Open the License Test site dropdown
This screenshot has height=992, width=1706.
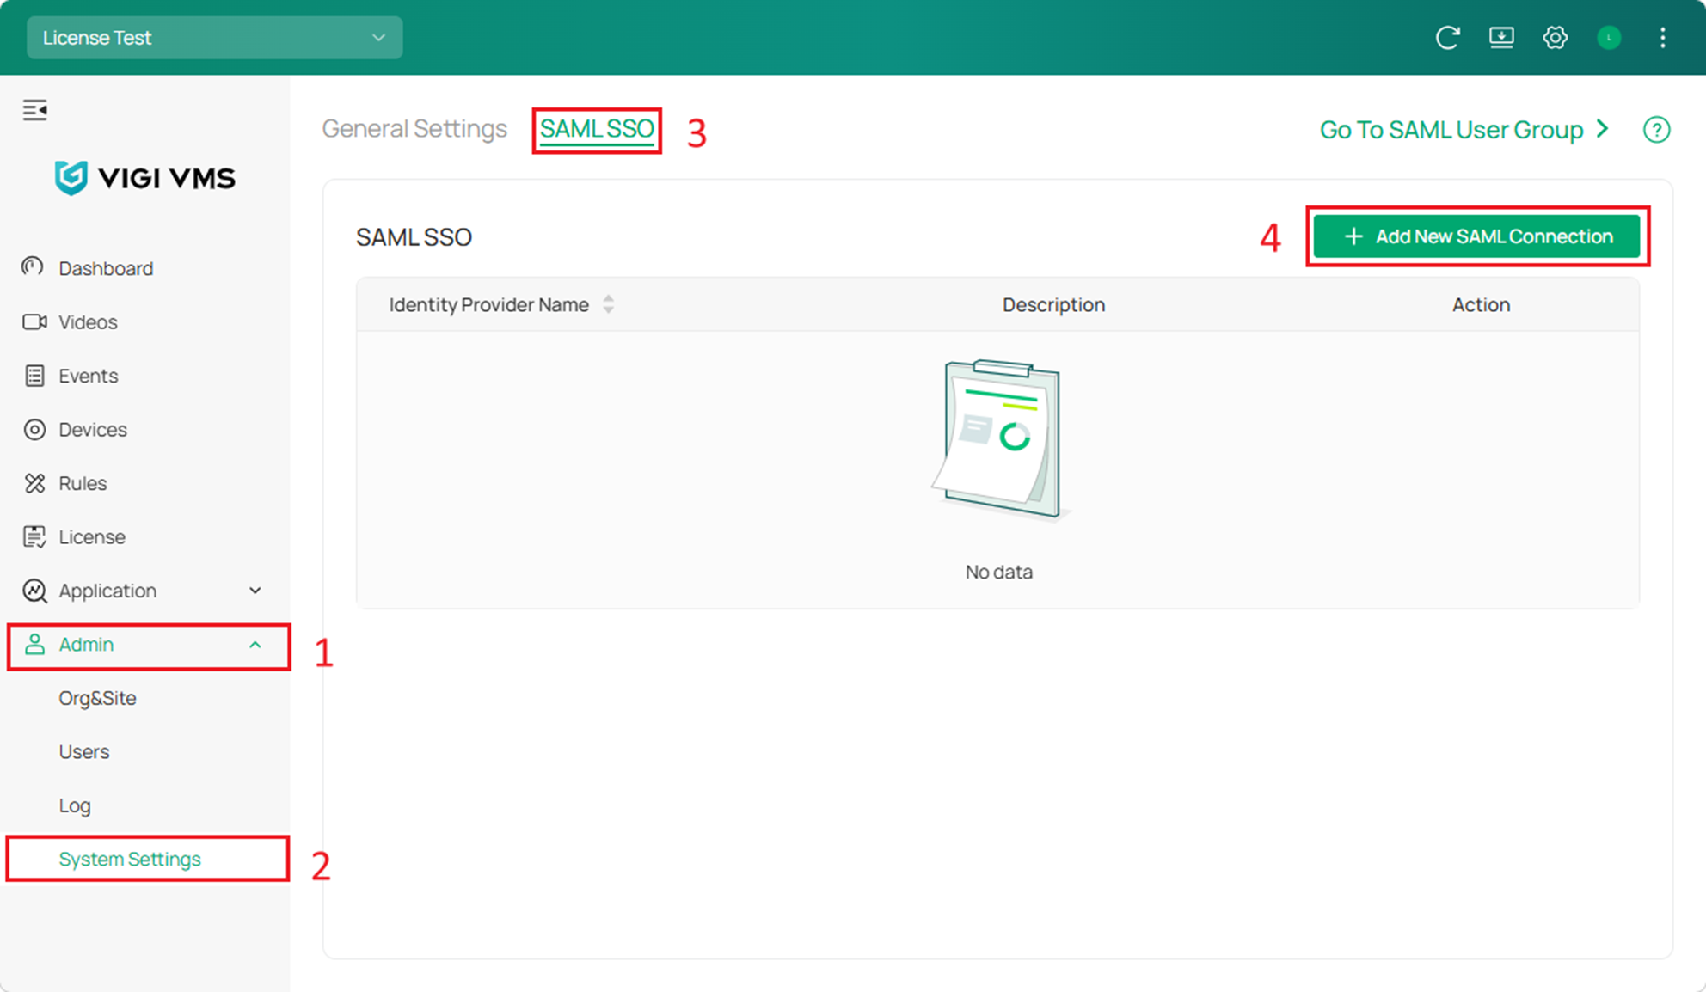tap(214, 38)
